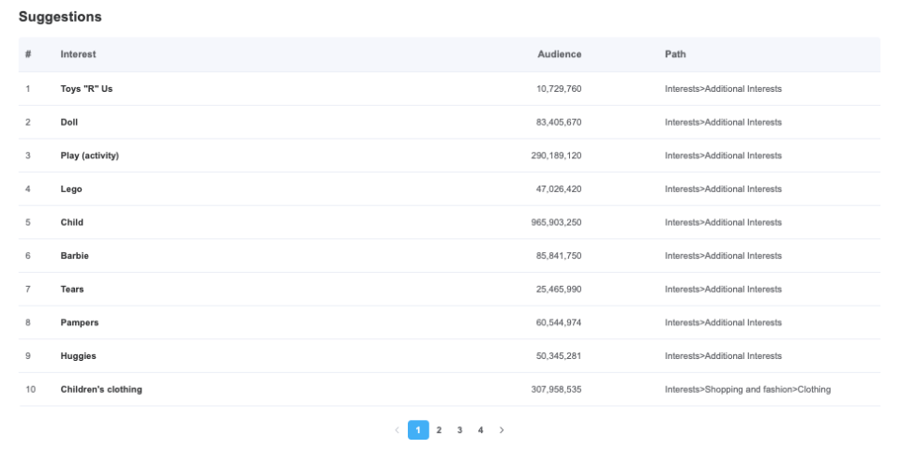Click the previous page left chevron
Screen dimensions: 900x449
click(397, 430)
